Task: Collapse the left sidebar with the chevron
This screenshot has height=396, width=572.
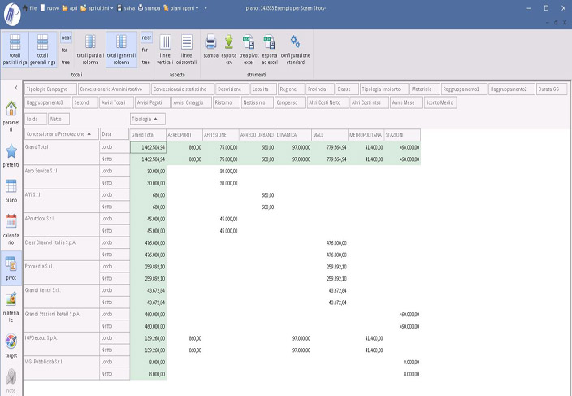Action: click(x=16, y=87)
